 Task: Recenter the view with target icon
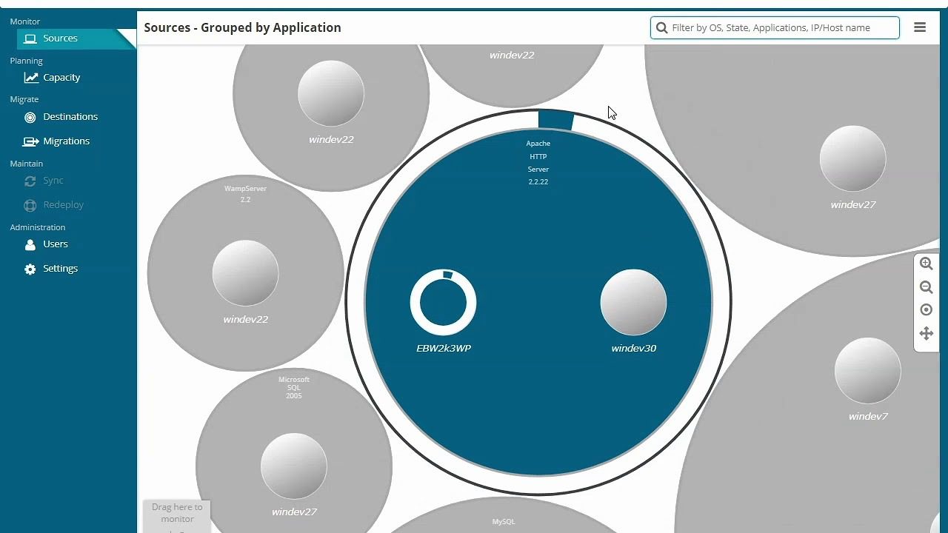coord(926,310)
